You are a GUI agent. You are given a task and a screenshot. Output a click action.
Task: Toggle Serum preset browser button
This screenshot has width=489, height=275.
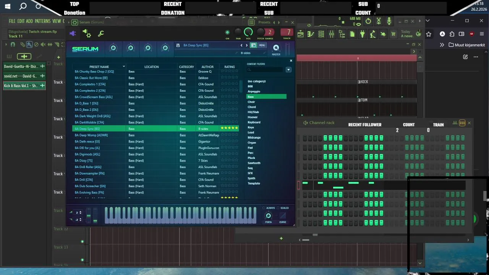[253, 45]
